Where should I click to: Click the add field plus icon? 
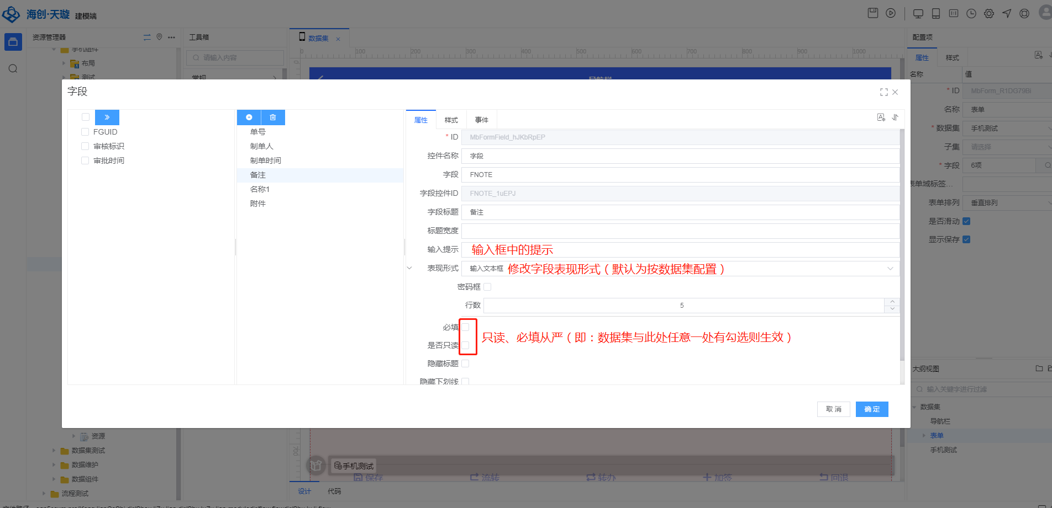(x=249, y=117)
